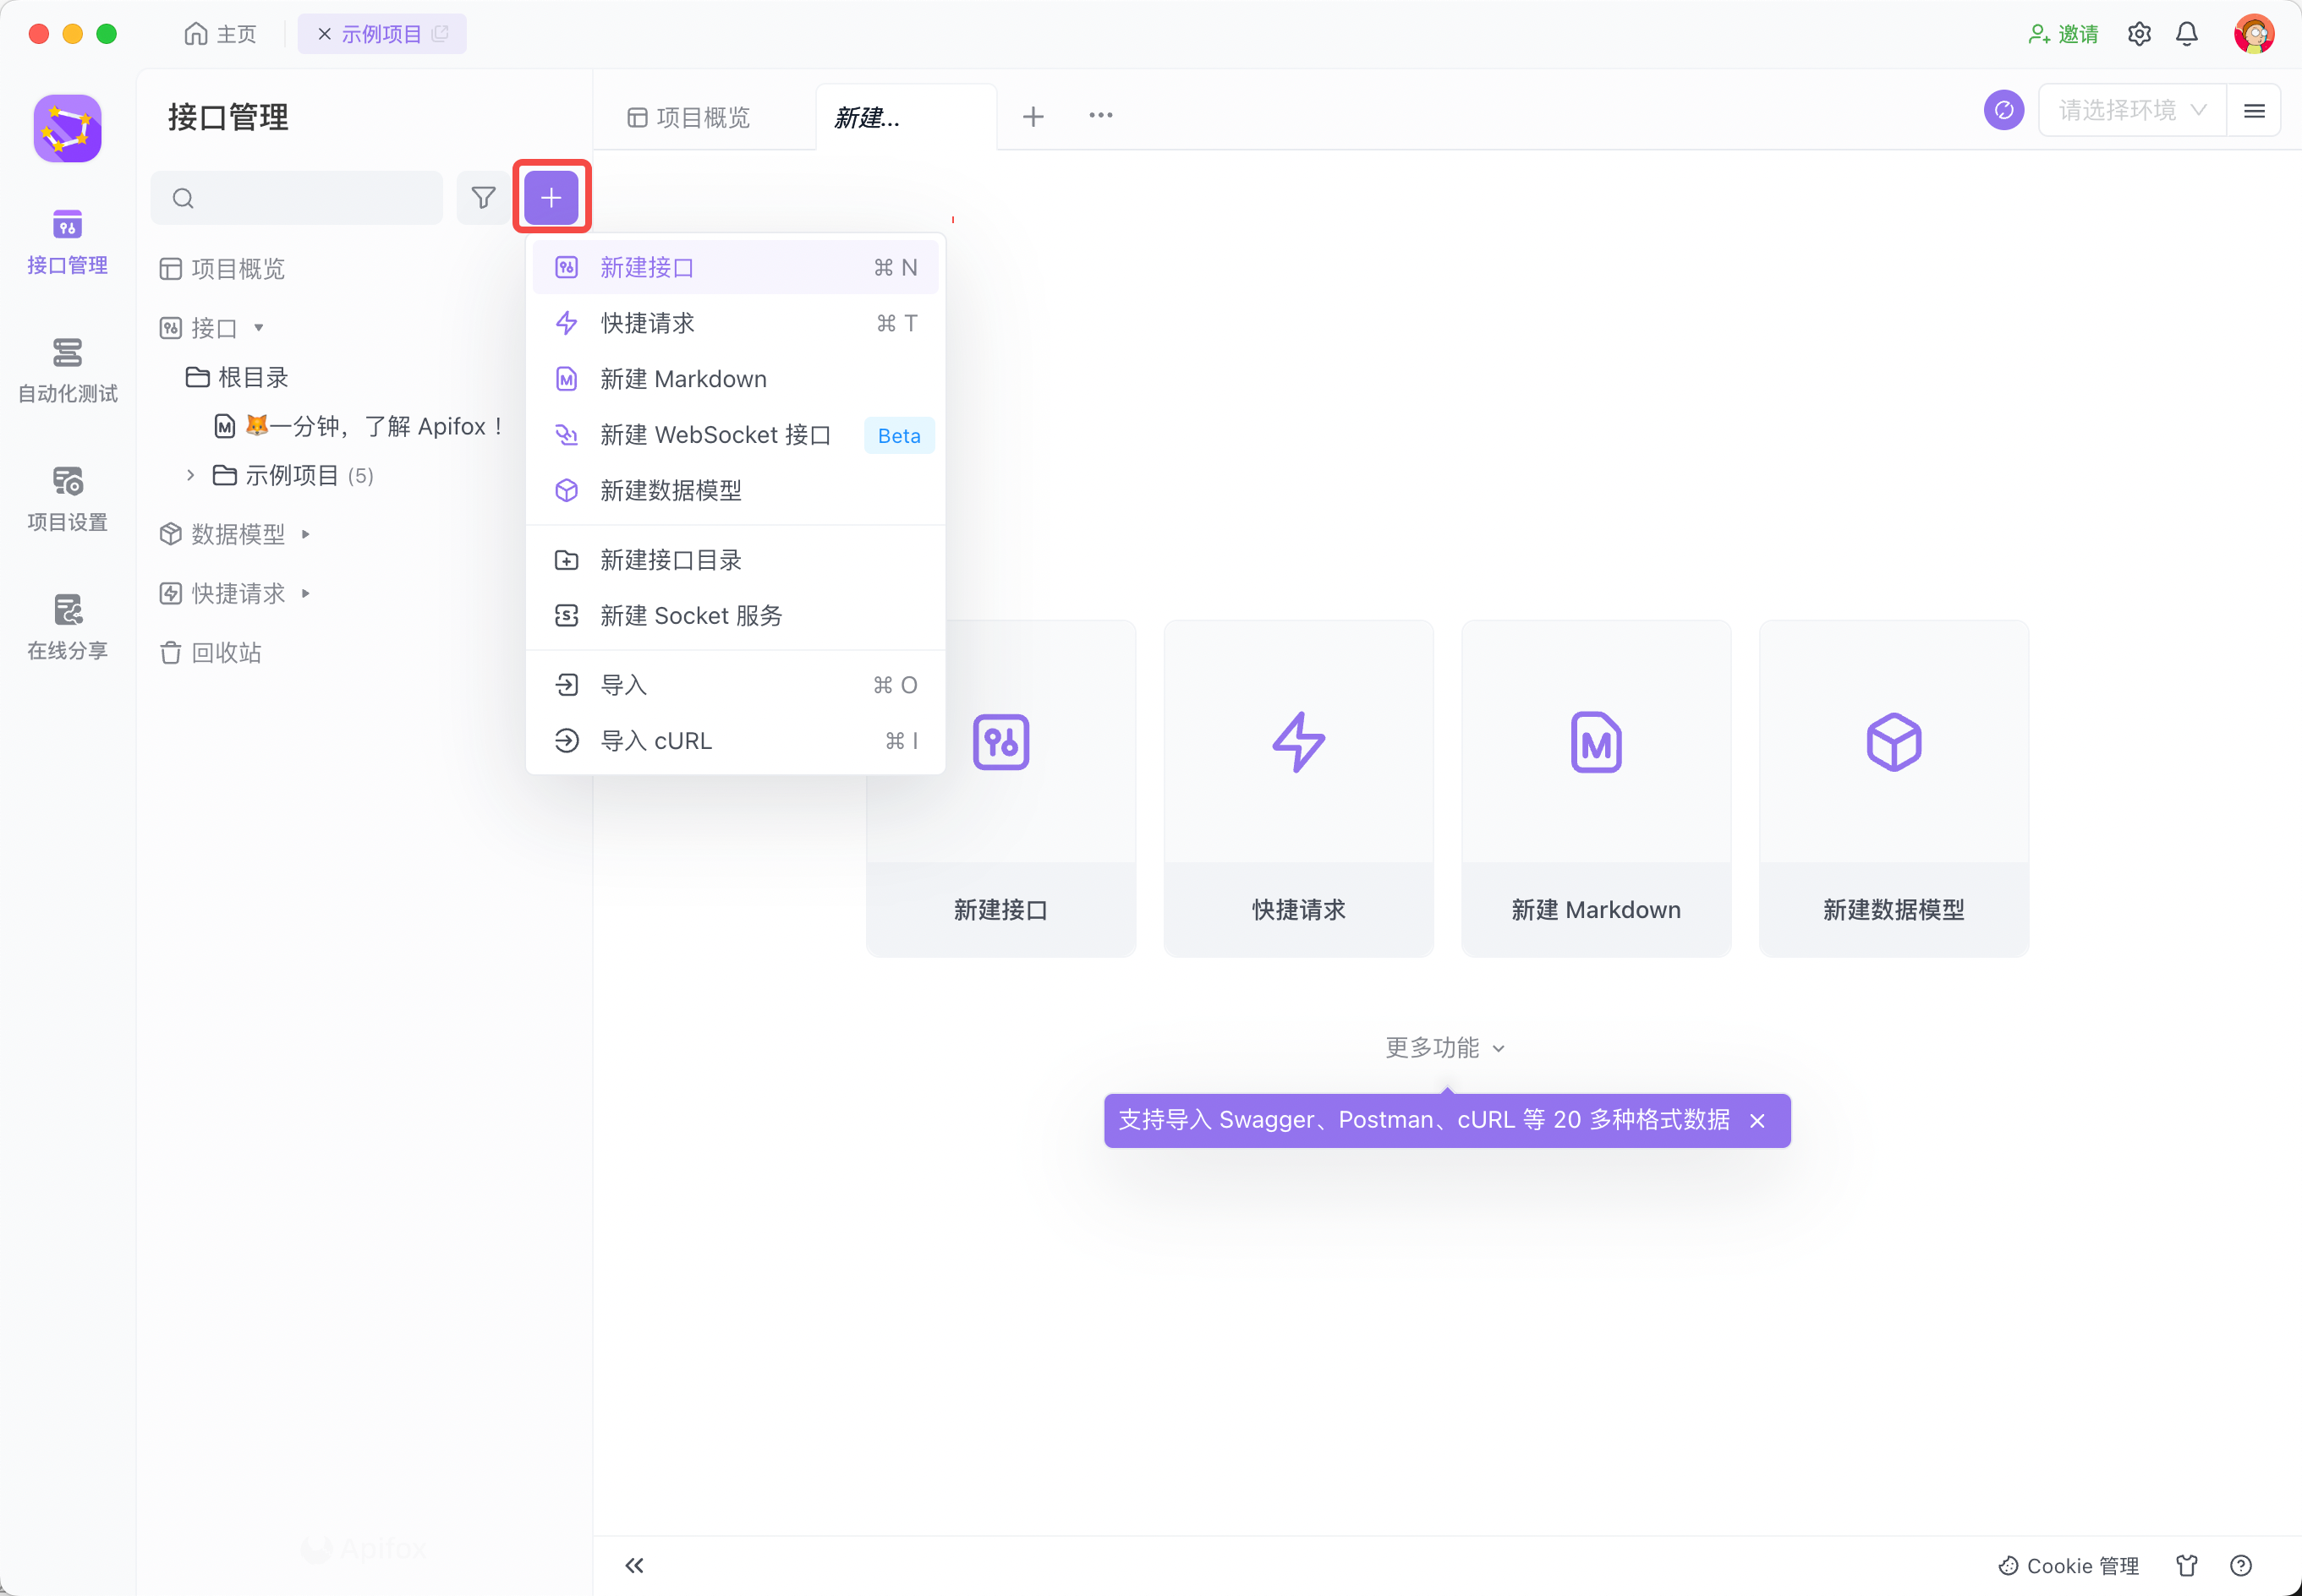Collapse sidebar with double-chevron icon
The width and height of the screenshot is (2302, 1596).
coord(634,1565)
